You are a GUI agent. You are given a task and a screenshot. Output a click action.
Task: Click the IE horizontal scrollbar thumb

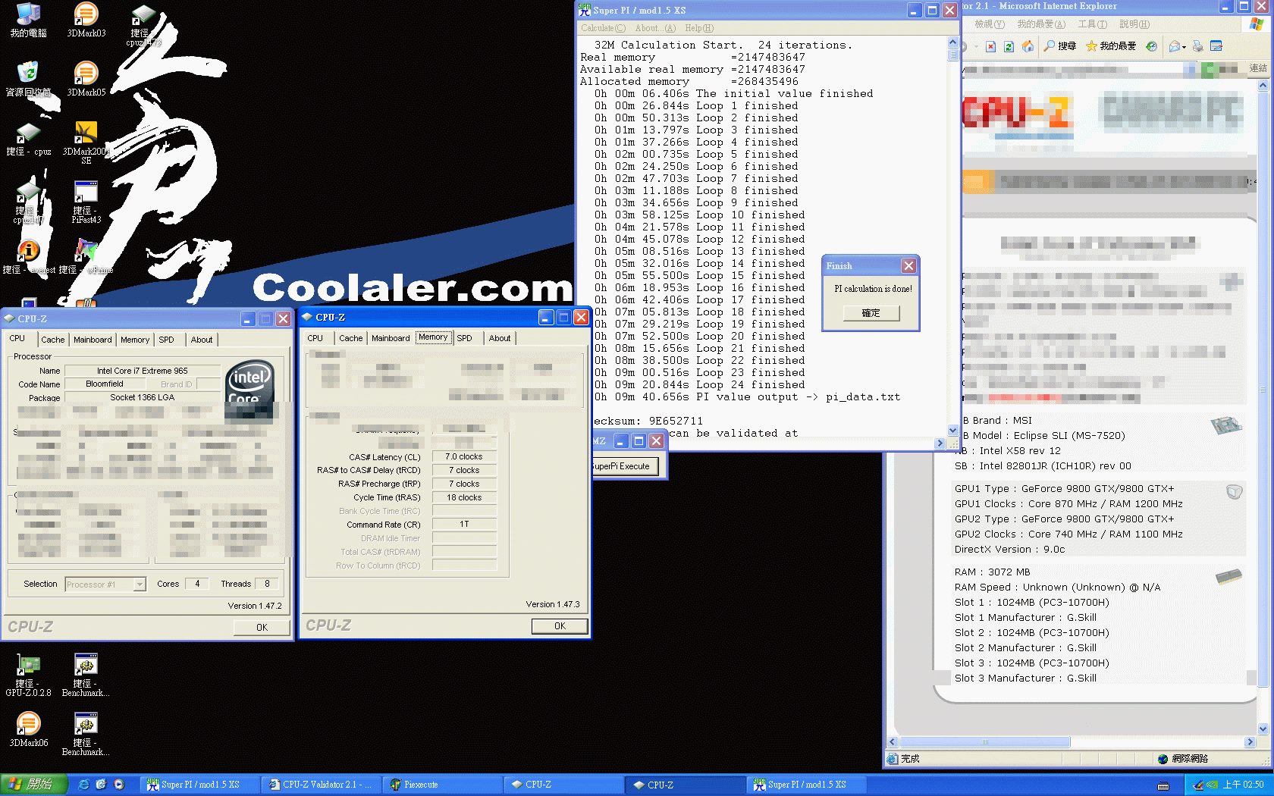point(984,742)
